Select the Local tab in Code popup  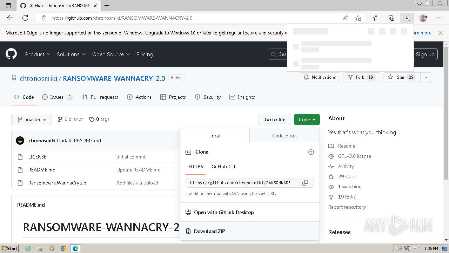click(x=215, y=136)
